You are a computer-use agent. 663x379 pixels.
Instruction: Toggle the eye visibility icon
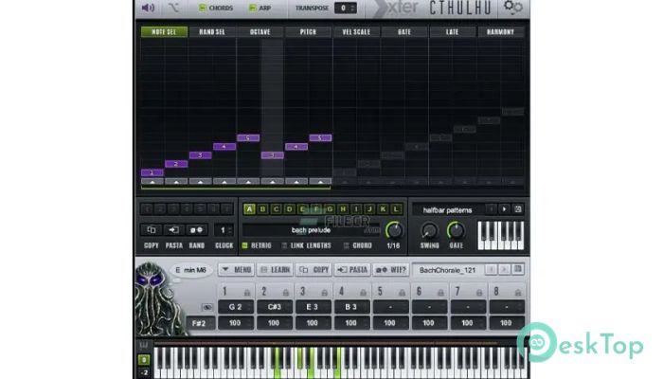click(x=207, y=307)
